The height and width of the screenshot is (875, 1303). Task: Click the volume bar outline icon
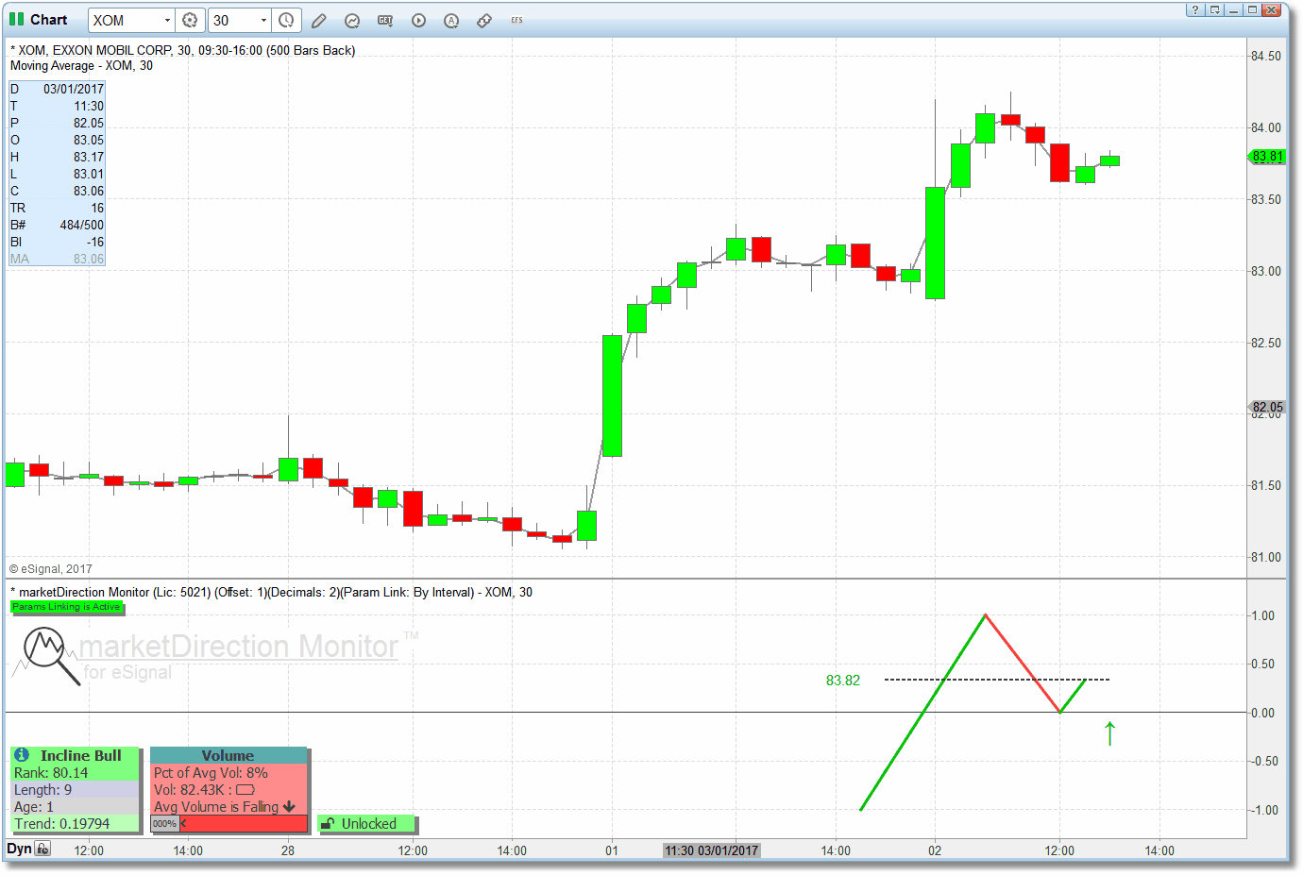click(x=245, y=790)
